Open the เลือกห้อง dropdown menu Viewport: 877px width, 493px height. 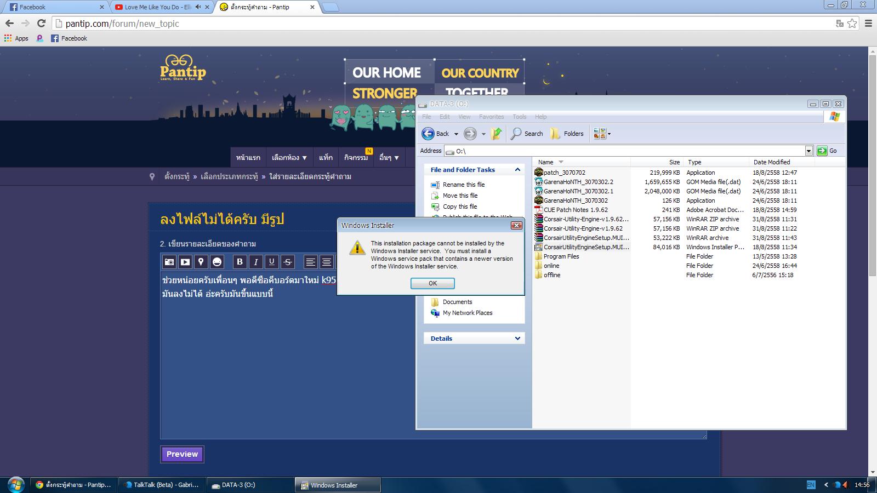tap(289, 158)
